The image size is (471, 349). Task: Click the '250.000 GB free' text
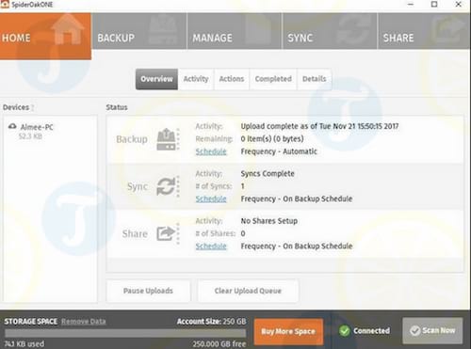point(219,344)
